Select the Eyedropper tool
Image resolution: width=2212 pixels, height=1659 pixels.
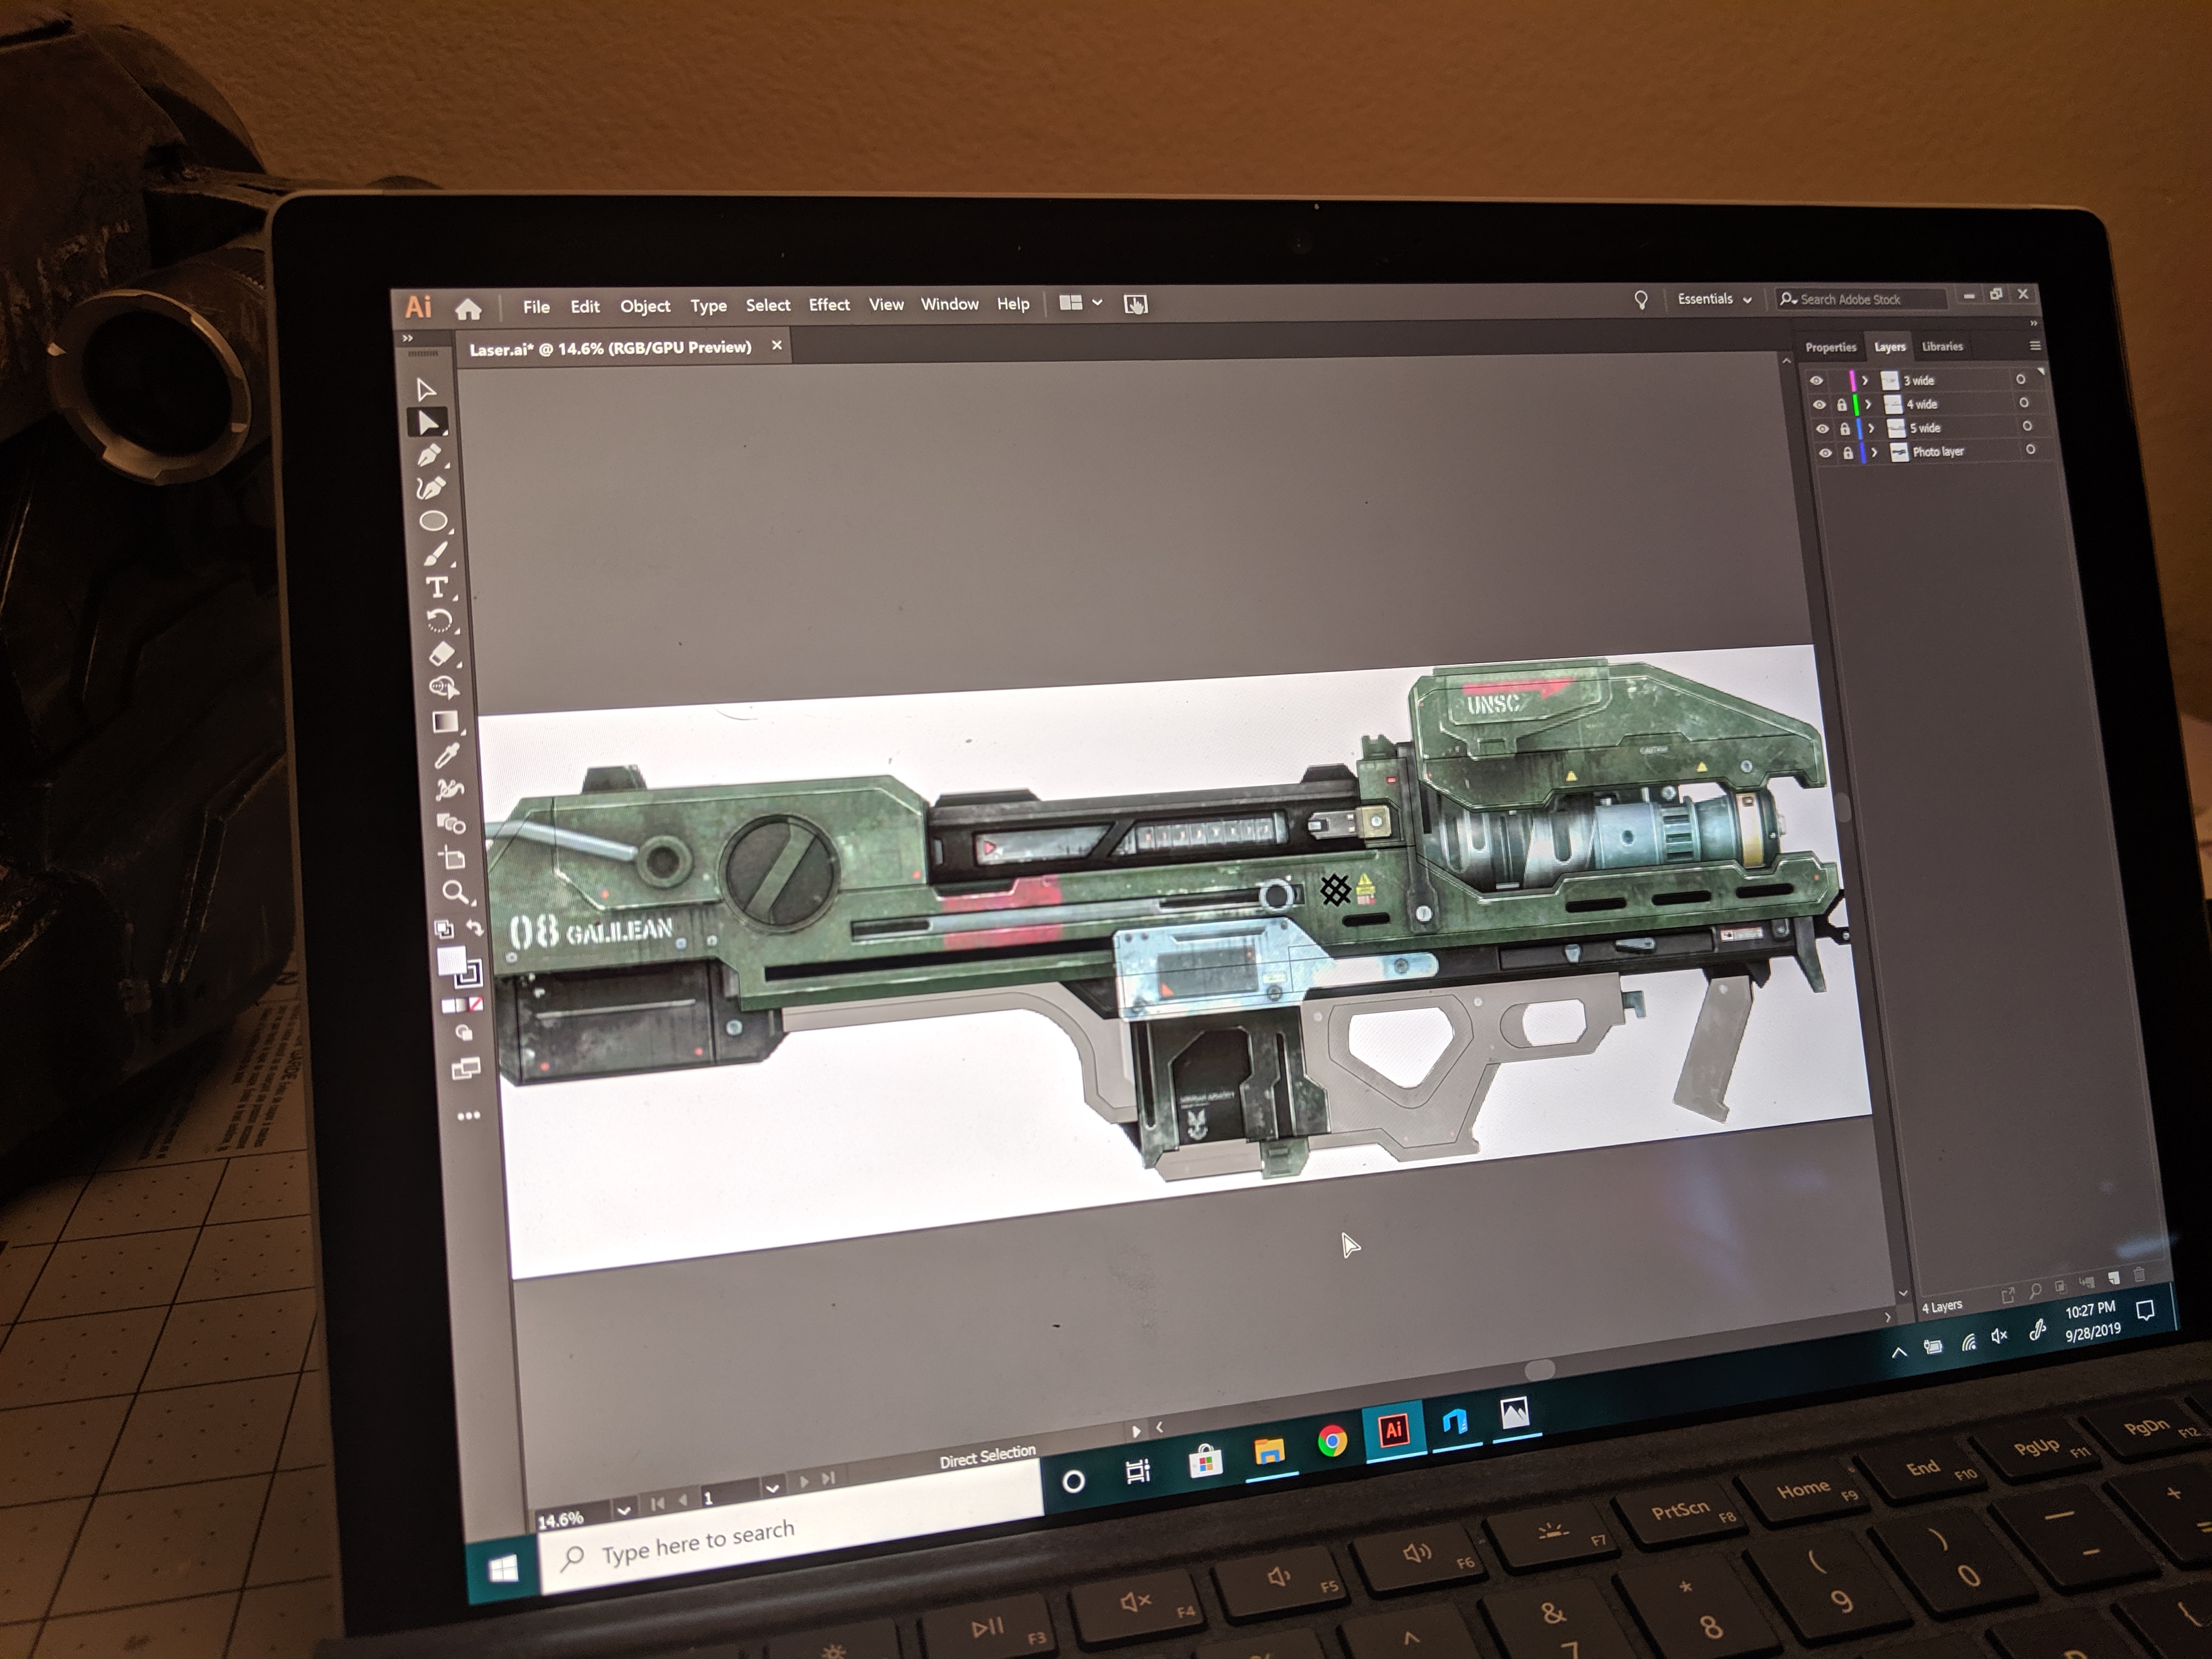(447, 755)
